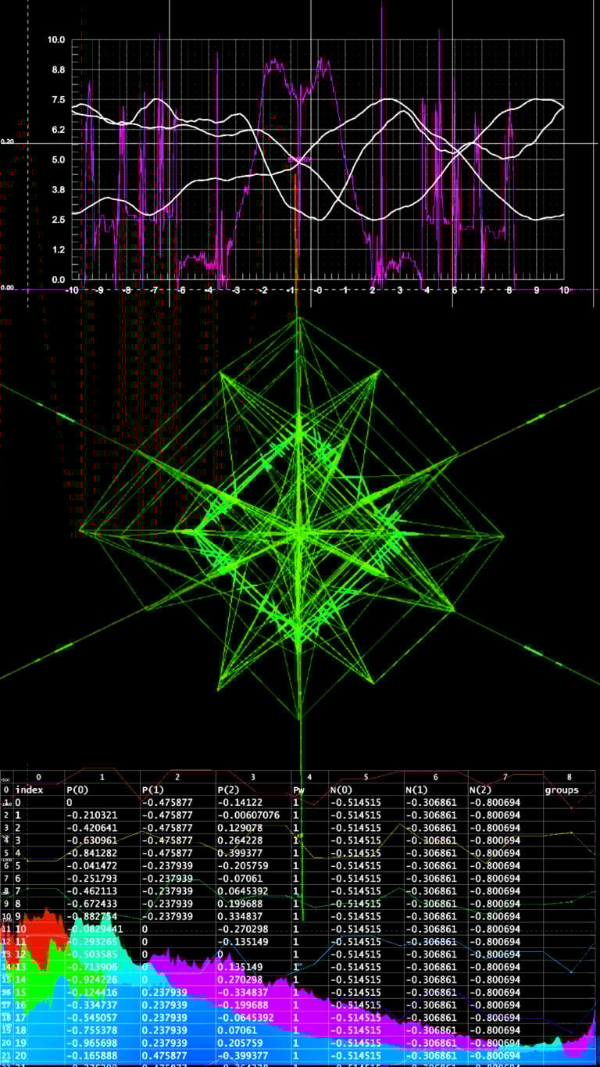Click the -0.630961 cell in P(0)
600x1067 pixels.
point(91,840)
